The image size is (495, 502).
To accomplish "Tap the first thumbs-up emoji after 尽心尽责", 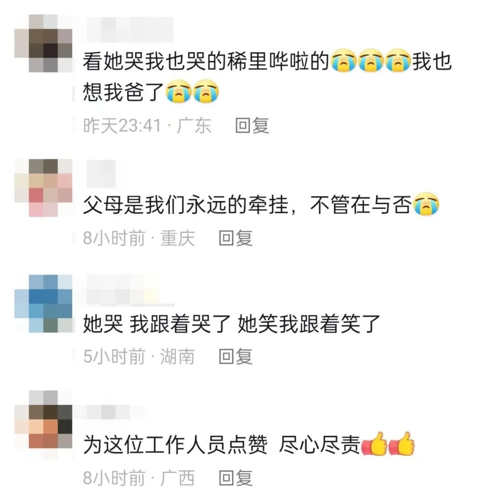I will pyautogui.click(x=374, y=444).
